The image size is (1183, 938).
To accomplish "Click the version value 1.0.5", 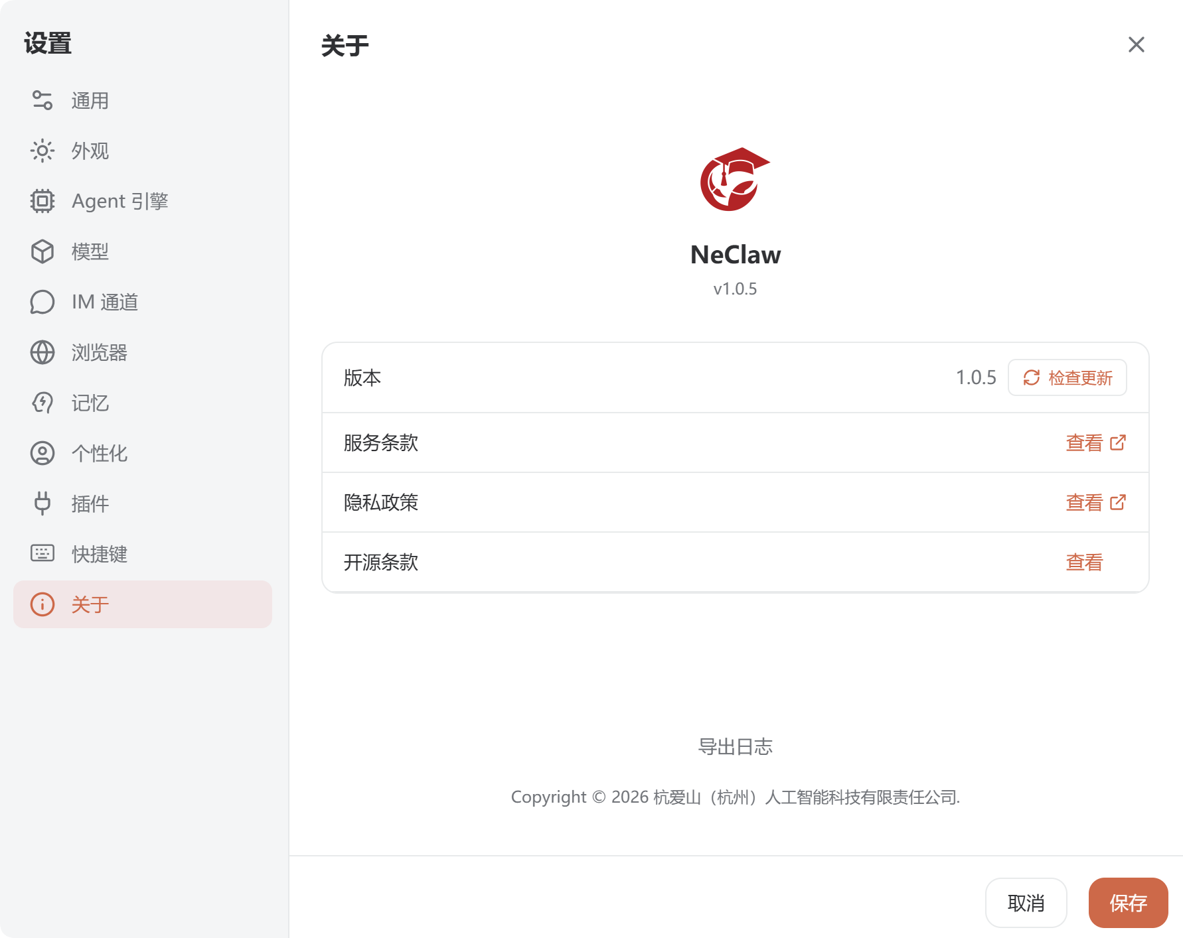I will [x=976, y=377].
